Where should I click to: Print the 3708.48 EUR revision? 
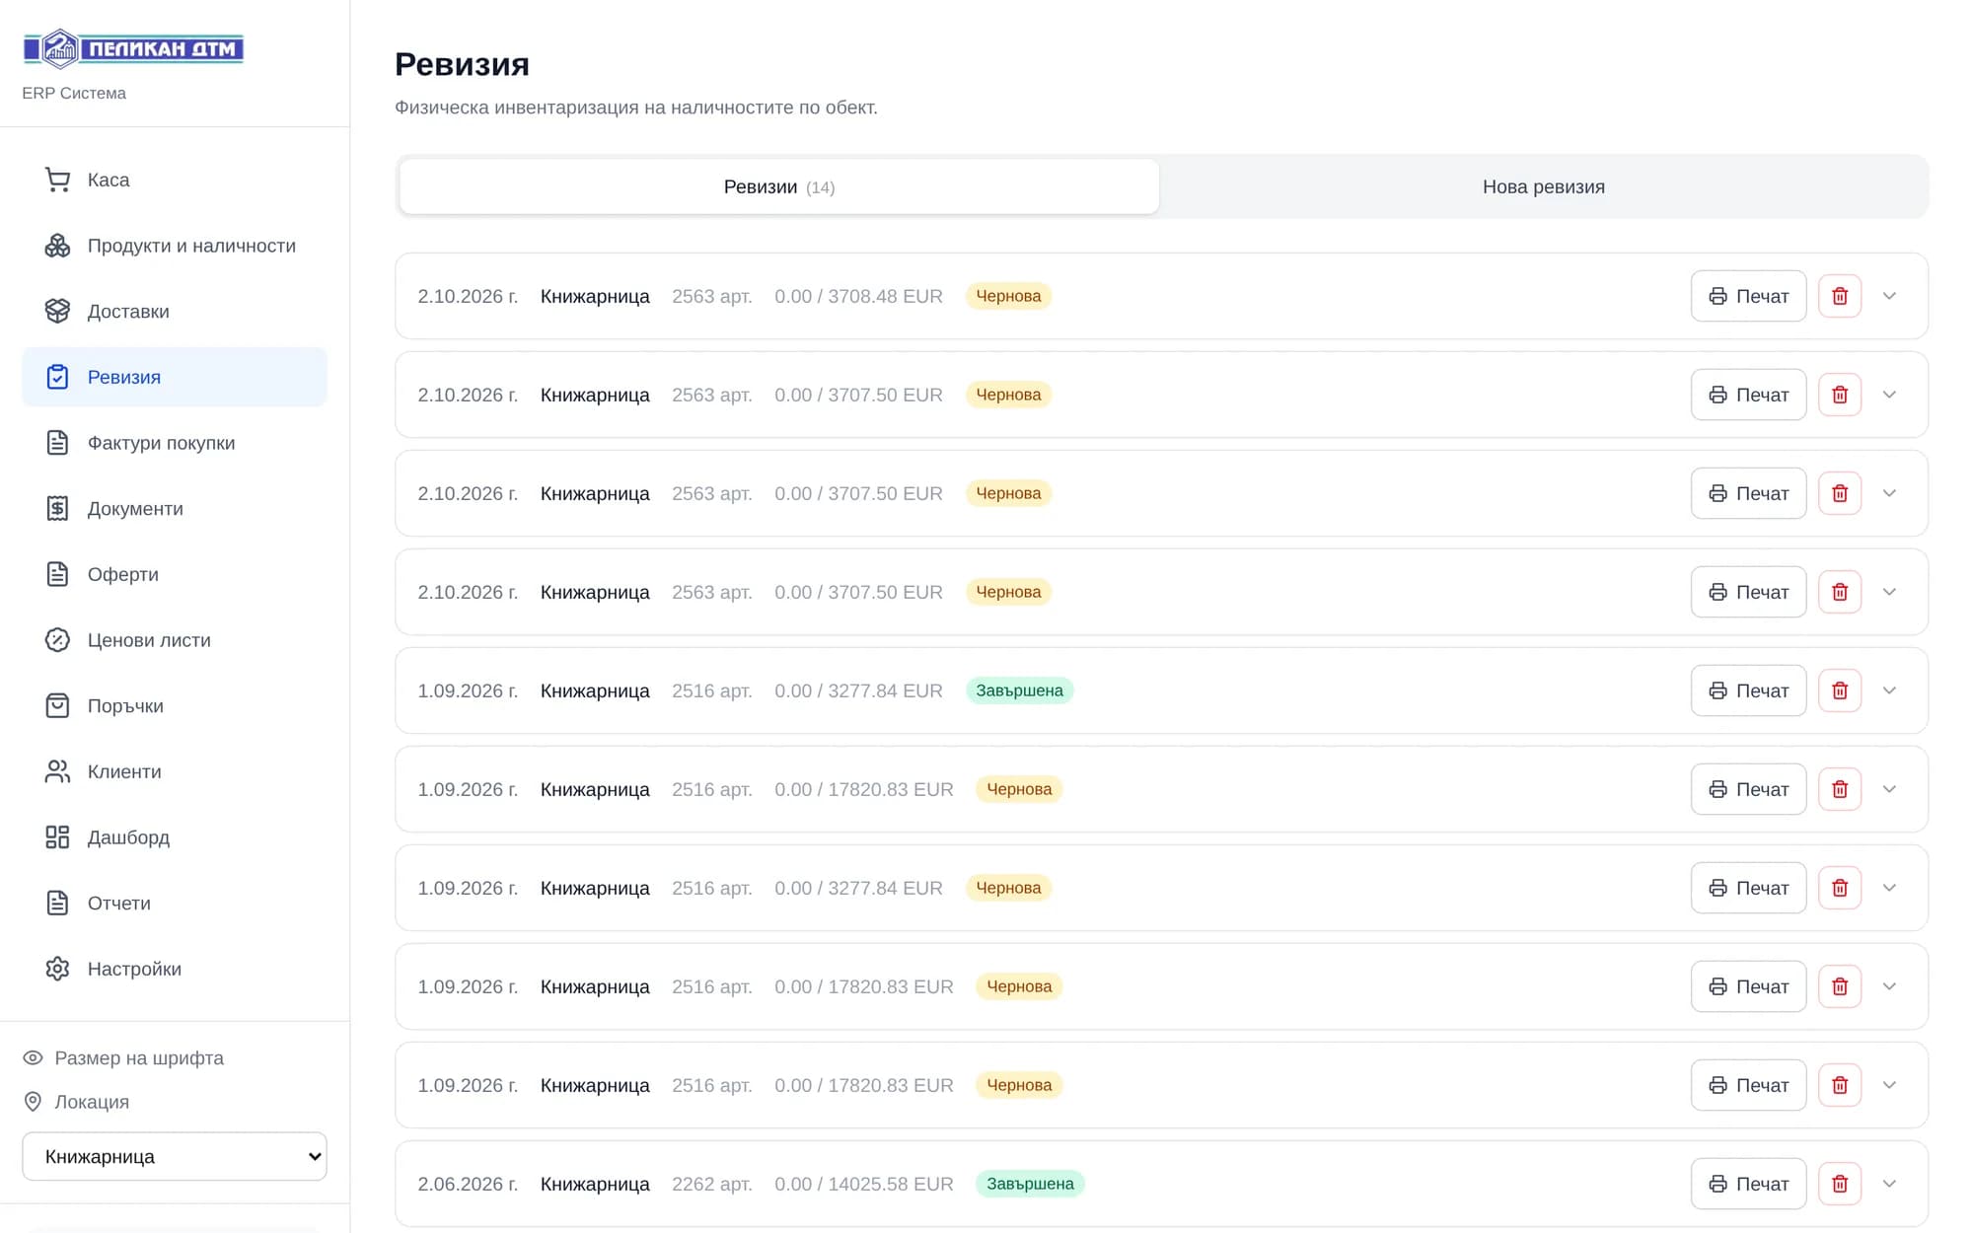(1748, 296)
